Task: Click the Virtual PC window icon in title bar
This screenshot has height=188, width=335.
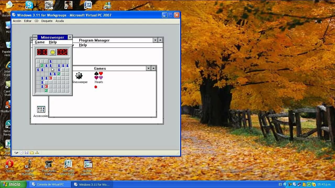Action: click(x=14, y=15)
